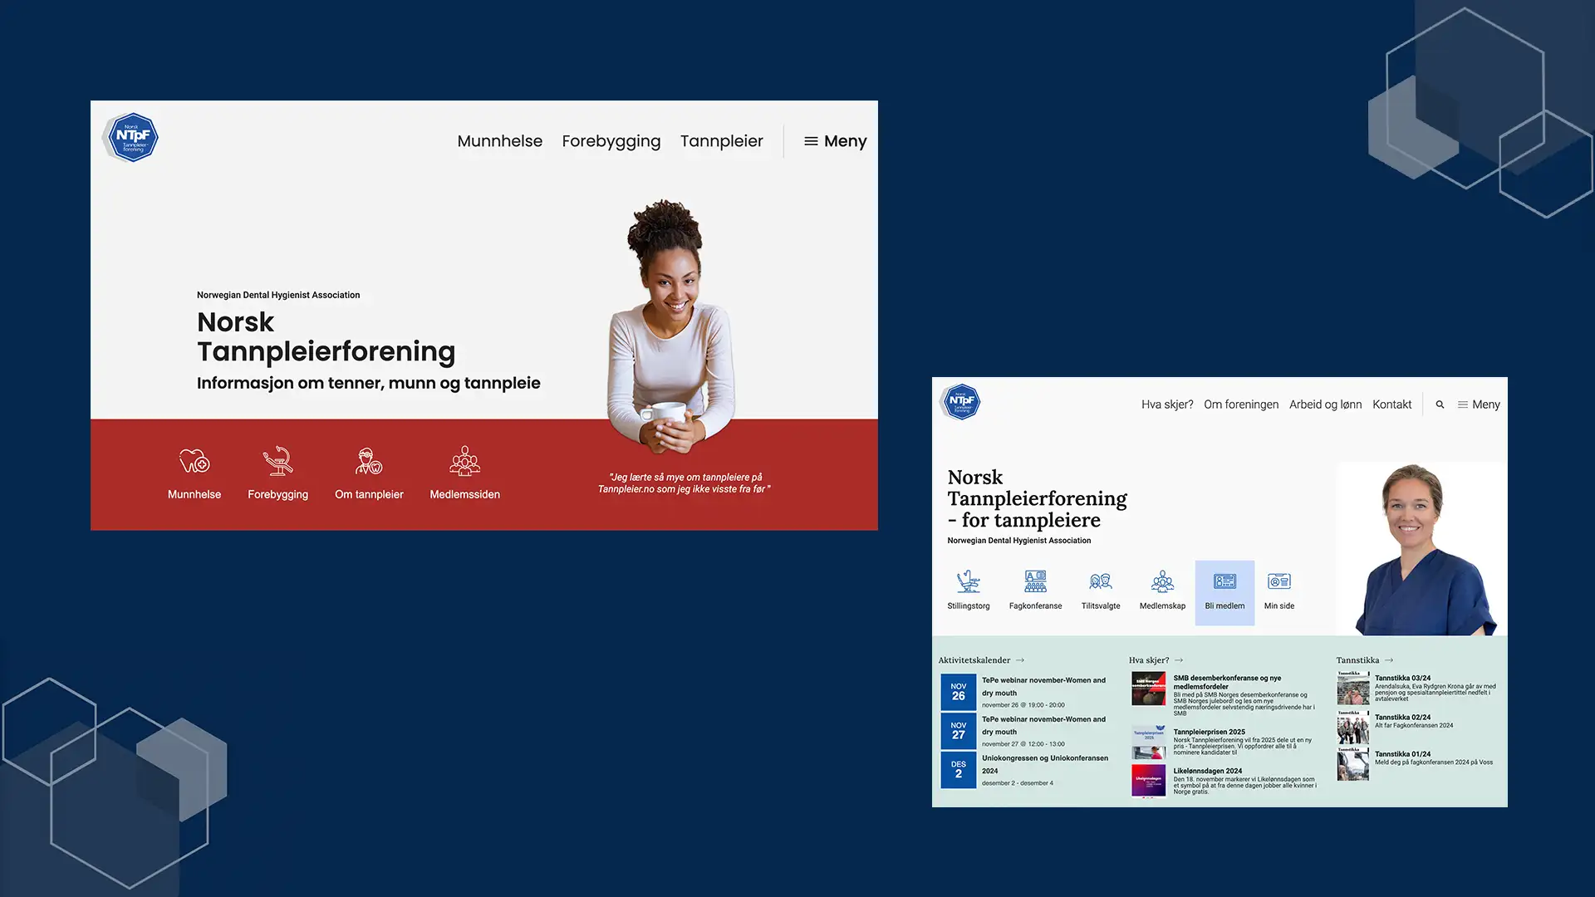Click the Medlemssiden group icon
Screen dimensions: 1595x897
point(464,461)
